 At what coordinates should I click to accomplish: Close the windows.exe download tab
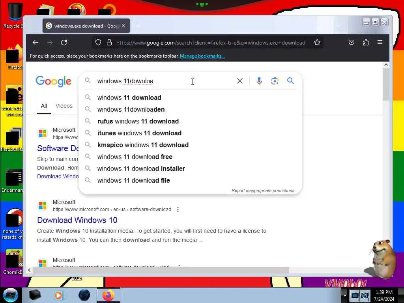pos(123,26)
